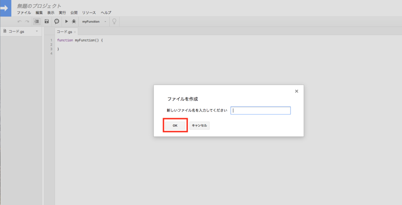Click the file icon beside コード.gs in sidebar
Image resolution: width=402 pixels, height=205 pixels.
tap(5, 31)
